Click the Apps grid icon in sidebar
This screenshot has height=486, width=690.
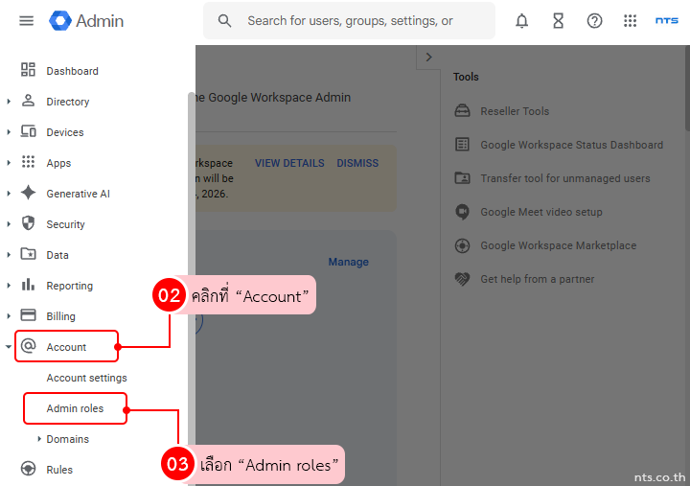click(28, 162)
